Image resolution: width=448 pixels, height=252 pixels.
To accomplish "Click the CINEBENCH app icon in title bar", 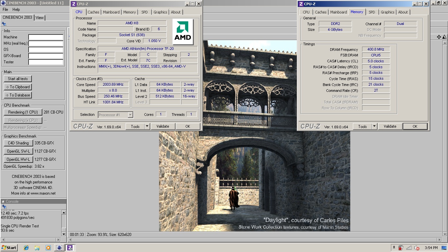I will point(3,3).
